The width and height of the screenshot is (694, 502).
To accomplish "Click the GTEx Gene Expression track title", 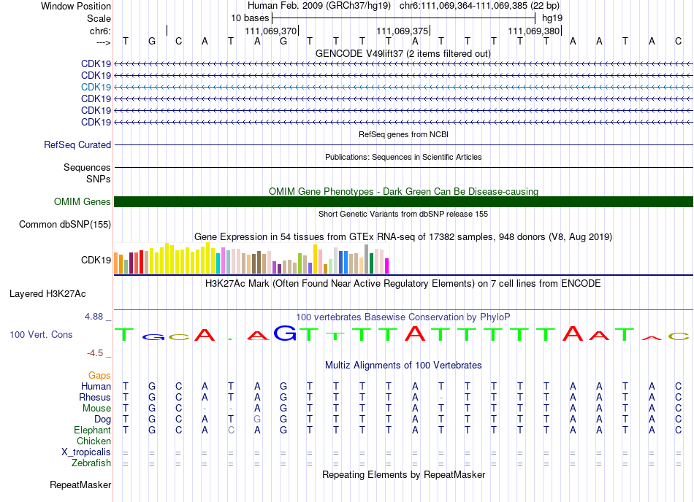I will 403,237.
